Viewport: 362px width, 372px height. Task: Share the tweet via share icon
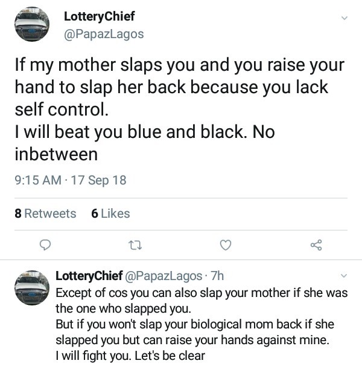click(316, 245)
